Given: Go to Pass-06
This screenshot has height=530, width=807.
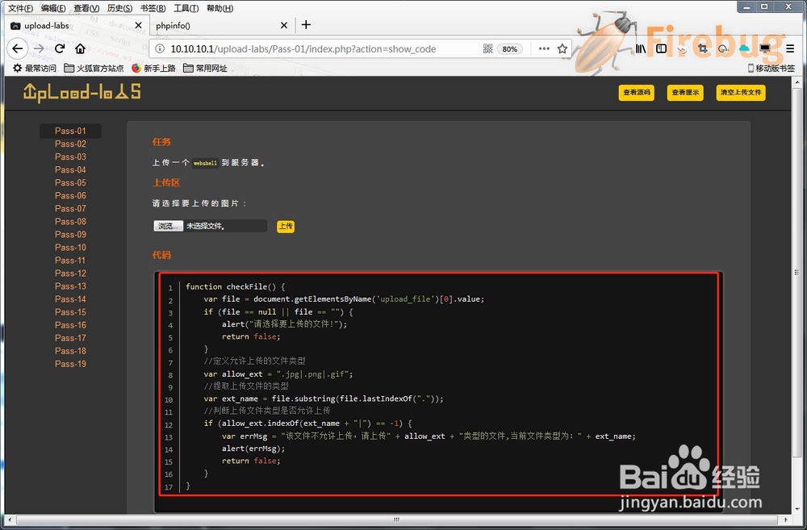Looking at the screenshot, I should click(x=70, y=195).
